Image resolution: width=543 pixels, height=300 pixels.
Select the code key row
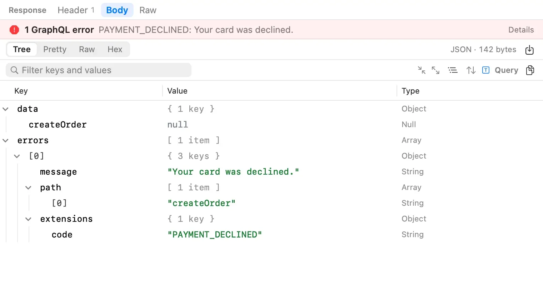point(62,235)
